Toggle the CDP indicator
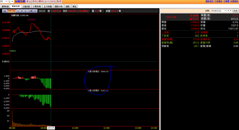Viewport: 239px width, 130px height. pyautogui.click(x=35, y=11)
